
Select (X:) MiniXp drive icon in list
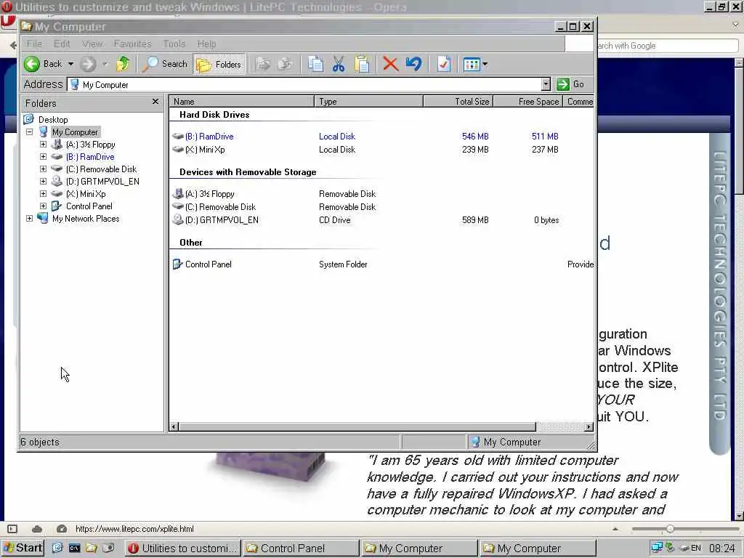178,150
